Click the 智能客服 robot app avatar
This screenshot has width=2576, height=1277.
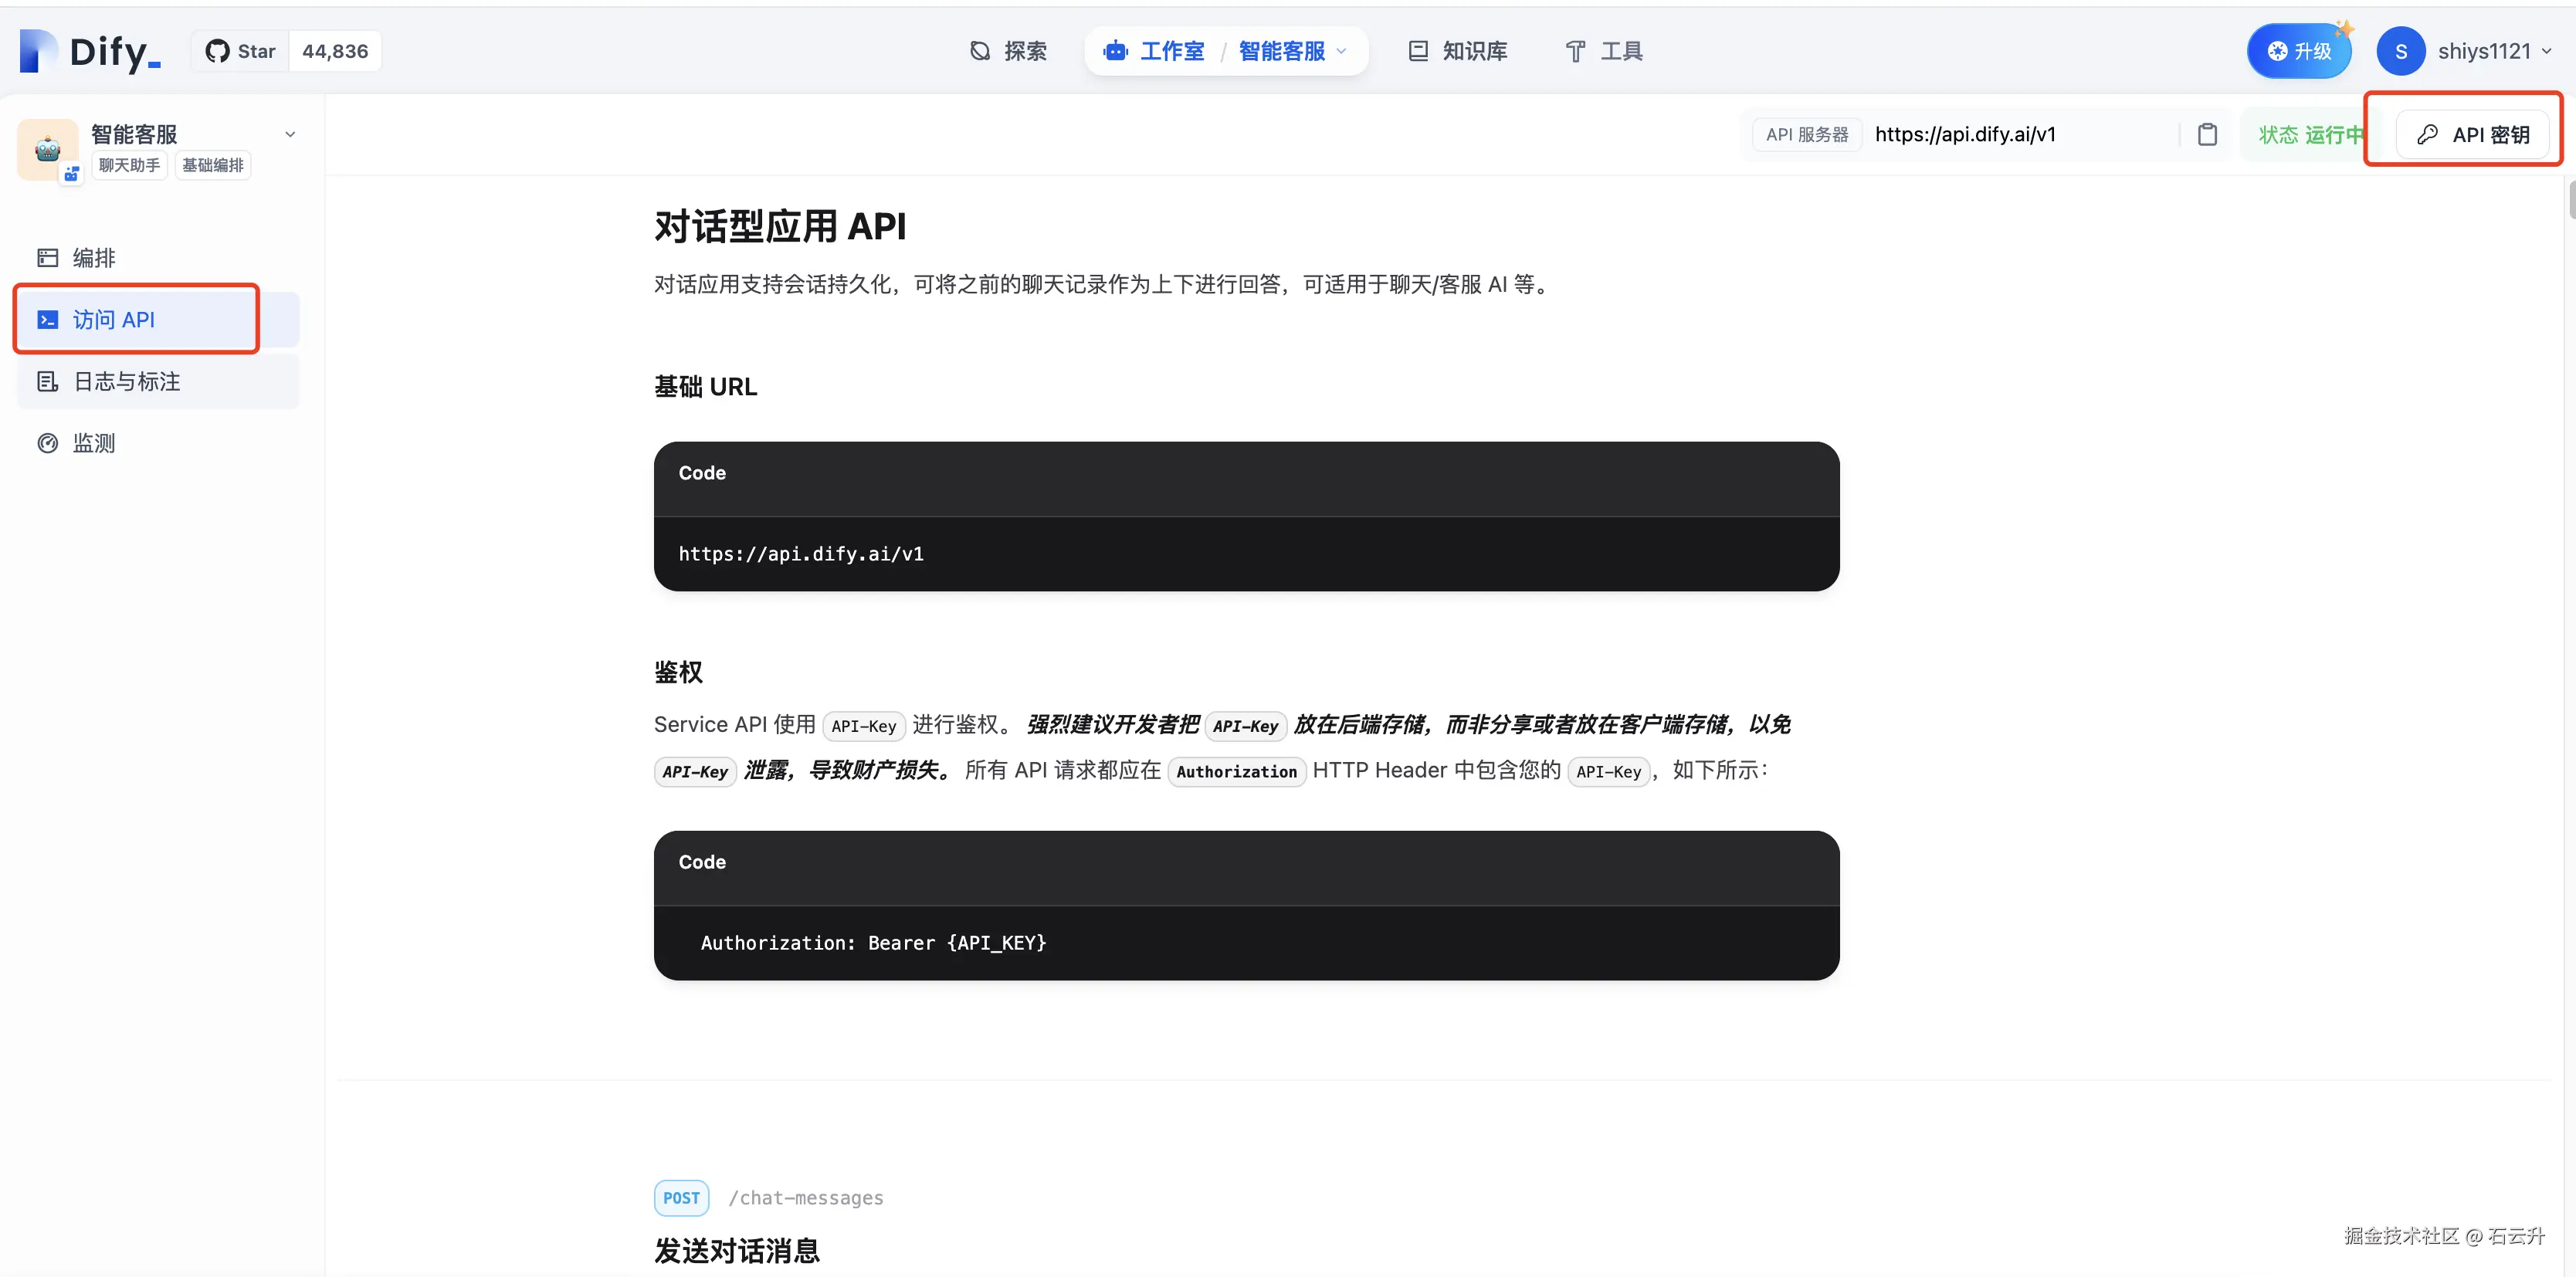(x=47, y=149)
